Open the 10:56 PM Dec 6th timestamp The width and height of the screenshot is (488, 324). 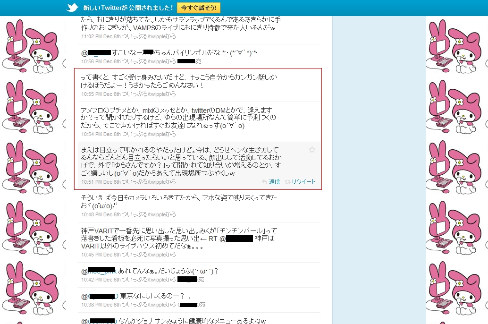pyautogui.click(x=101, y=62)
